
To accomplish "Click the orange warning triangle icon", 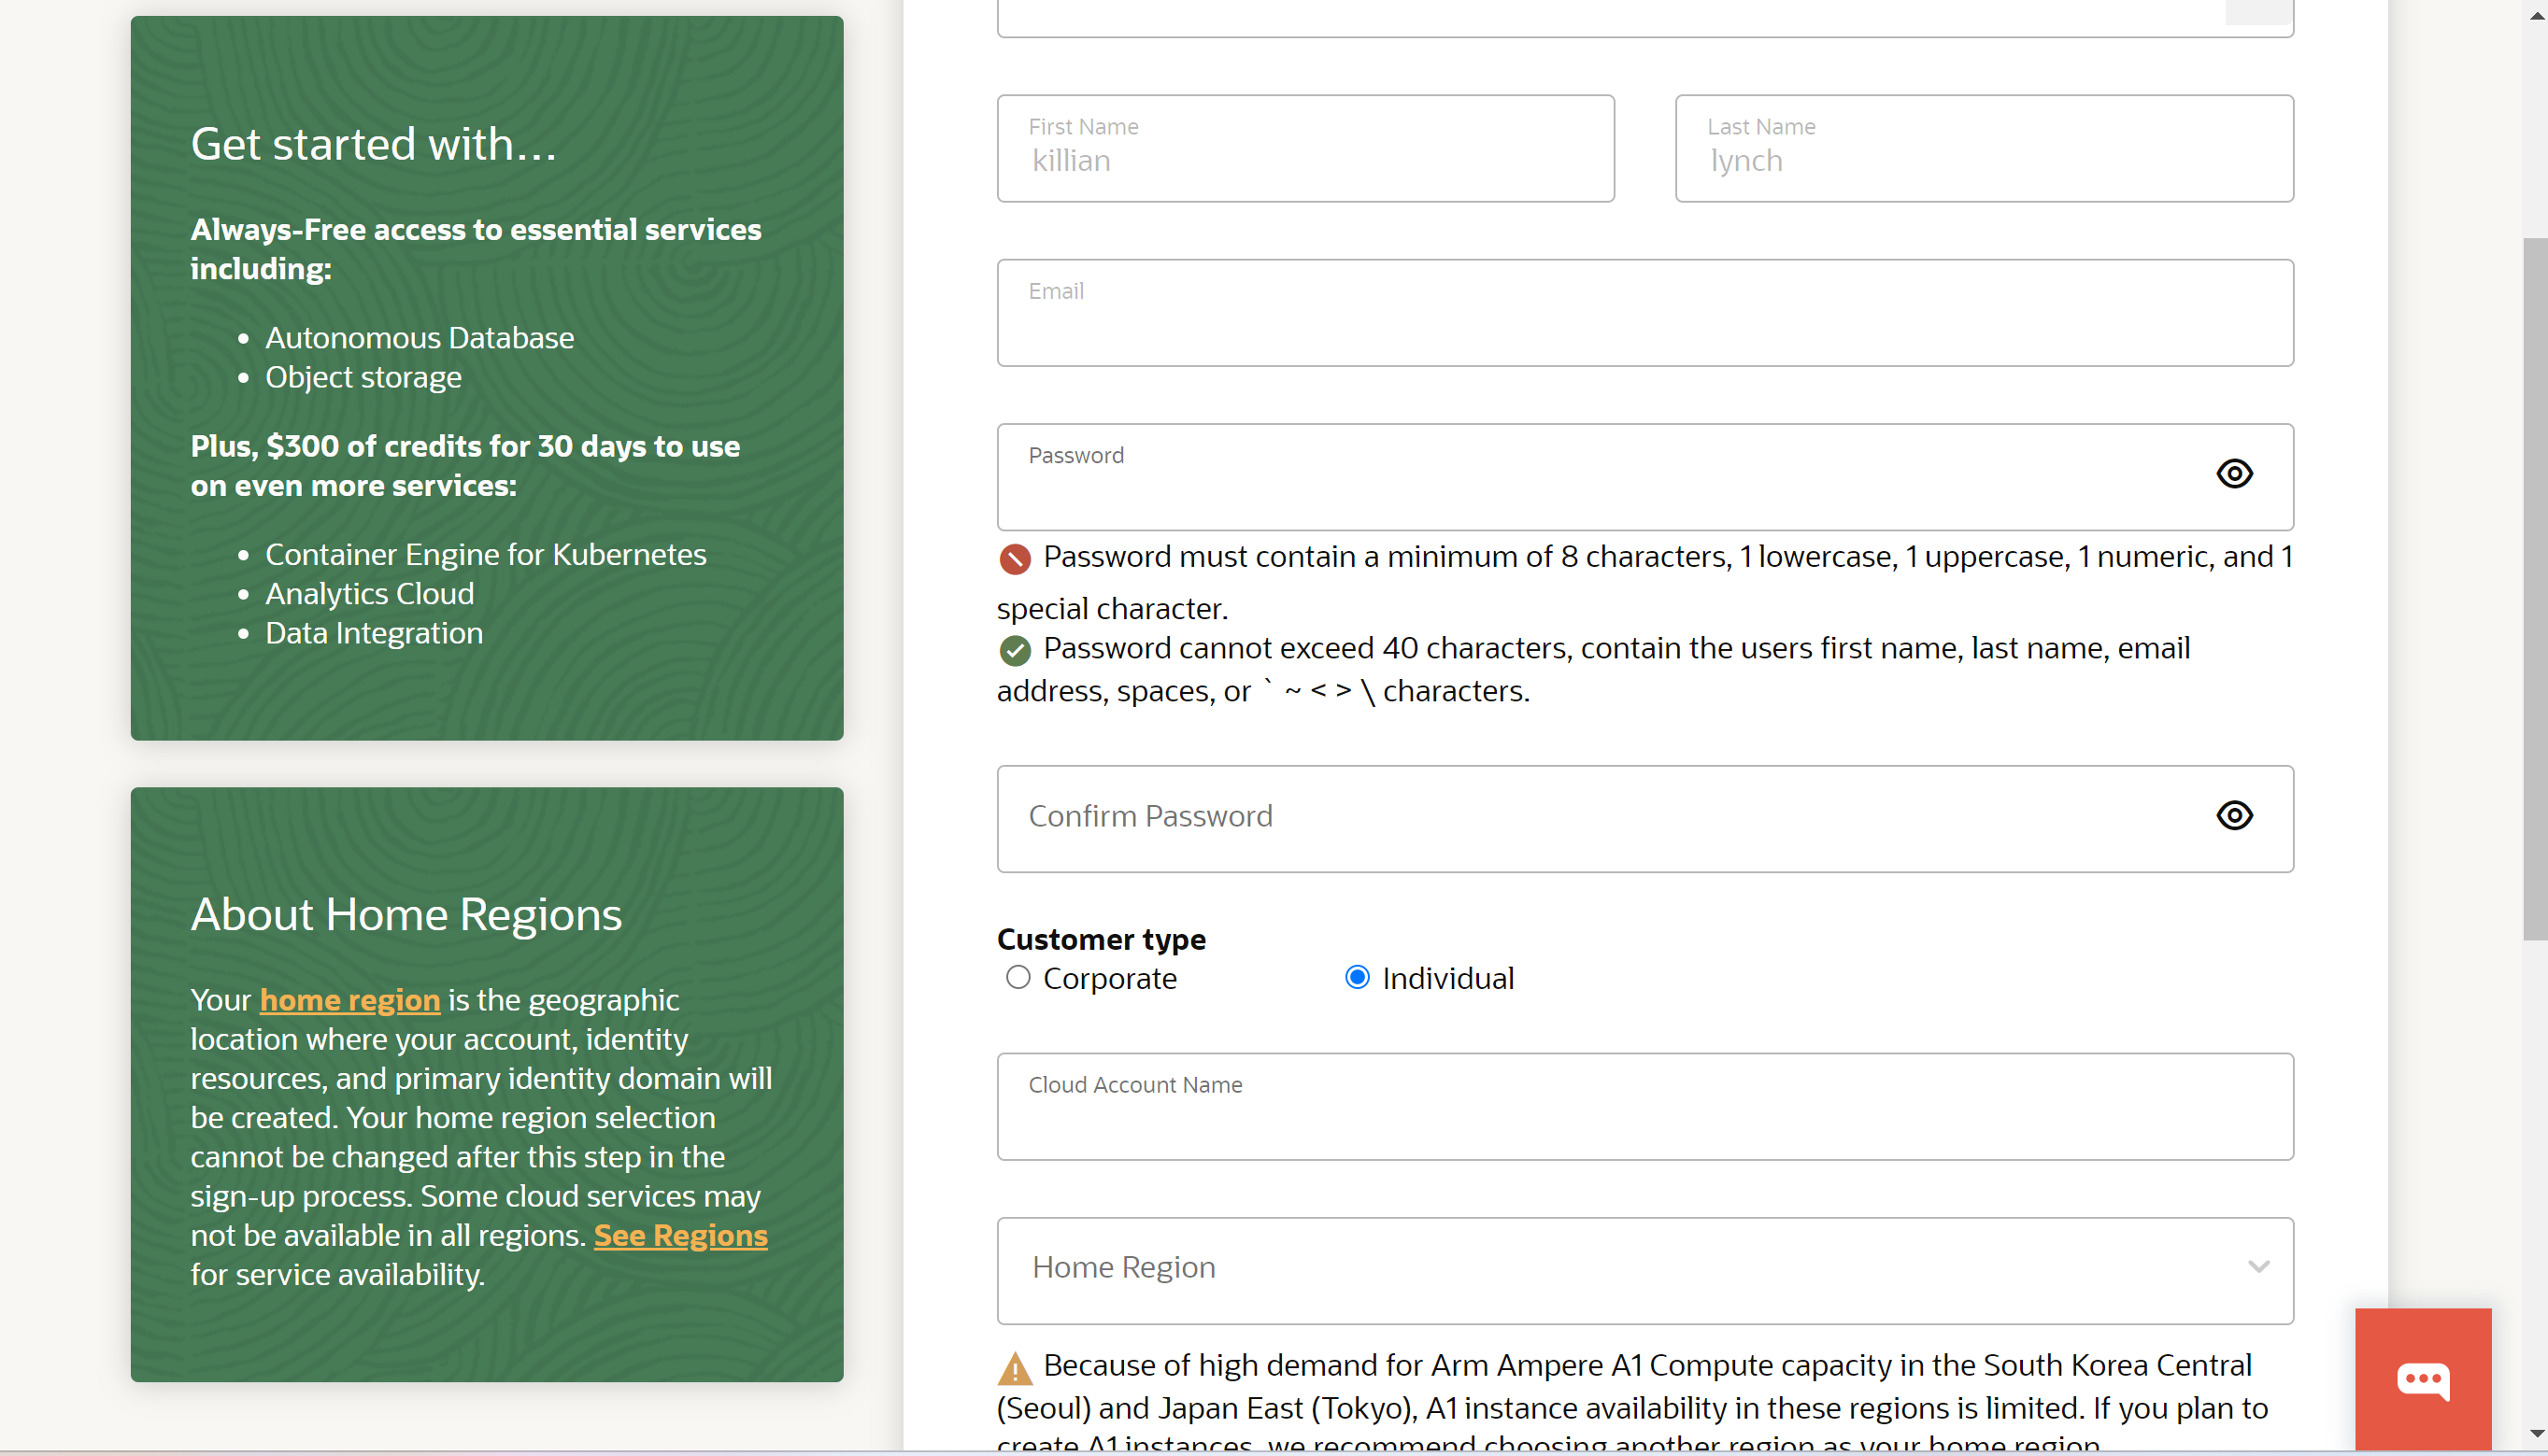I will [x=1015, y=1368].
